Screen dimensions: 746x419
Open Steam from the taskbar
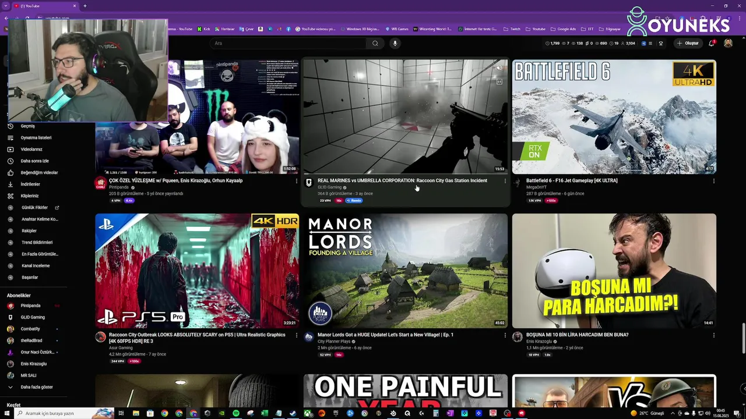(x=293, y=413)
